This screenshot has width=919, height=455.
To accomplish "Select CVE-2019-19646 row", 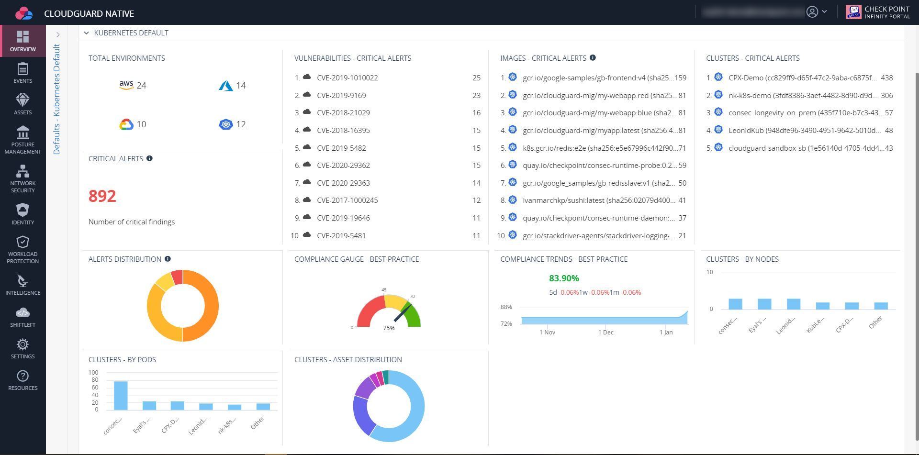I will point(388,218).
